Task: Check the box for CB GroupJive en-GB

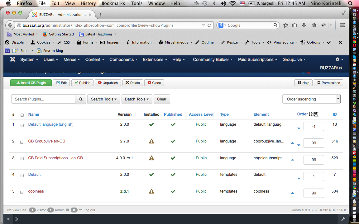Action: 22,142
